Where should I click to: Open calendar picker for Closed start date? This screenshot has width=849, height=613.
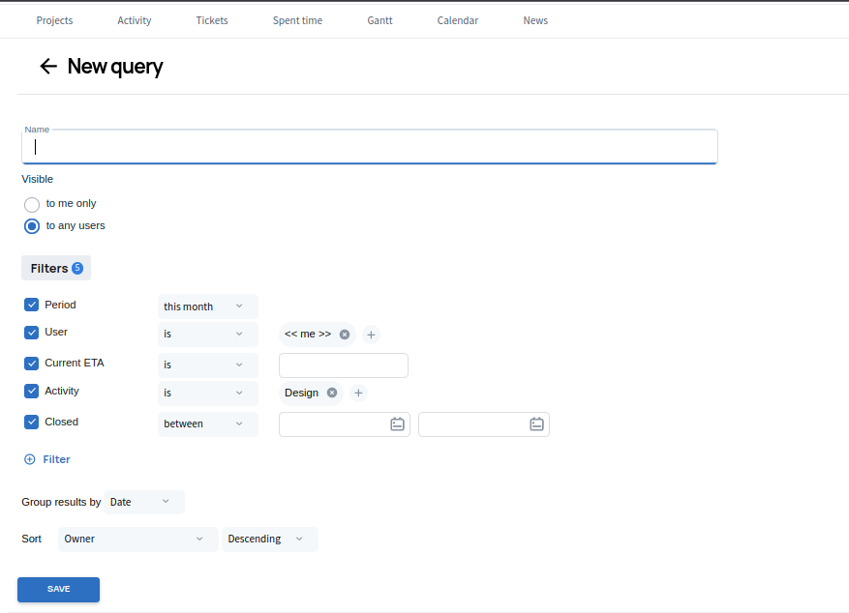[397, 423]
